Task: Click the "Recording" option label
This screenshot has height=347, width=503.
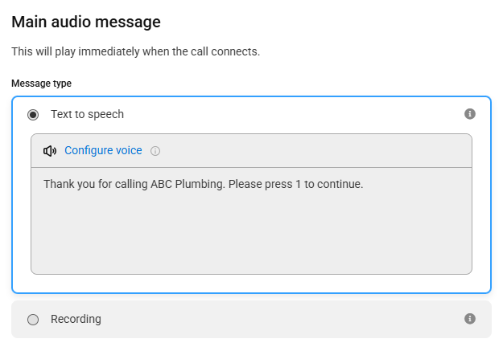Action: 76,319
